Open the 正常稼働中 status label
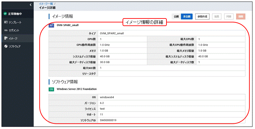 15,14
